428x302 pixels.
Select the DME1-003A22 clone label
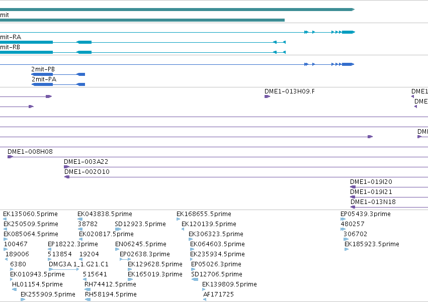[x=86, y=162]
